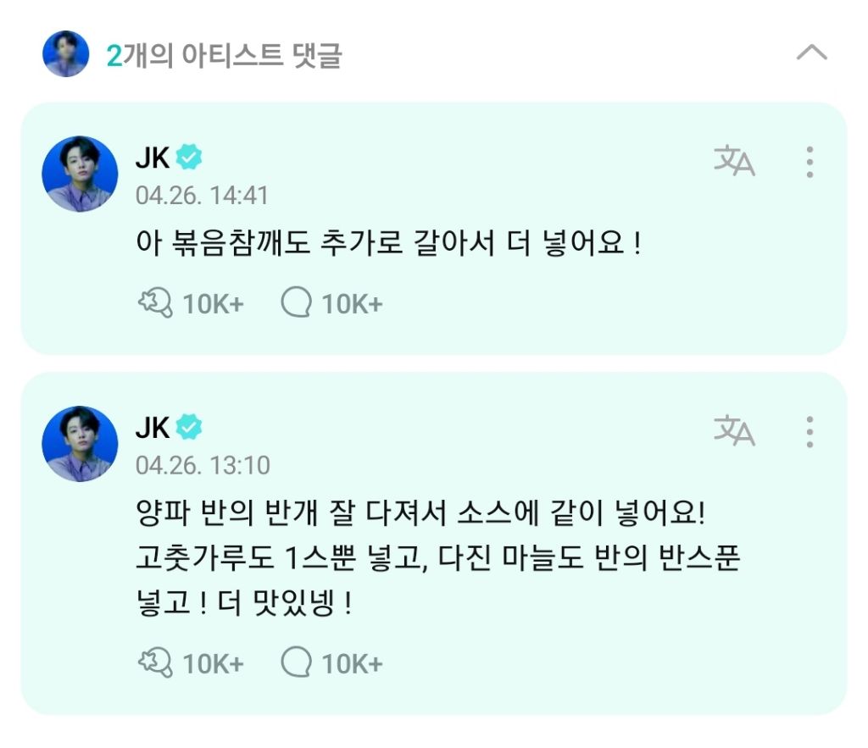Collapse the artist comments section chevron
Viewport: 868px width, 748px height.
[811, 53]
